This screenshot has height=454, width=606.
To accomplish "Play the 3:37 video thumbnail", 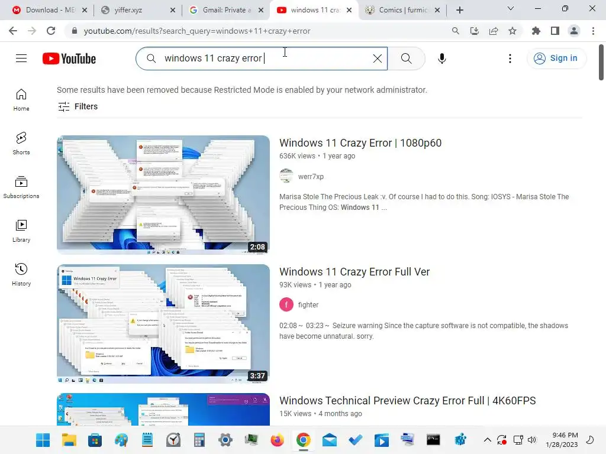I will 163,323.
